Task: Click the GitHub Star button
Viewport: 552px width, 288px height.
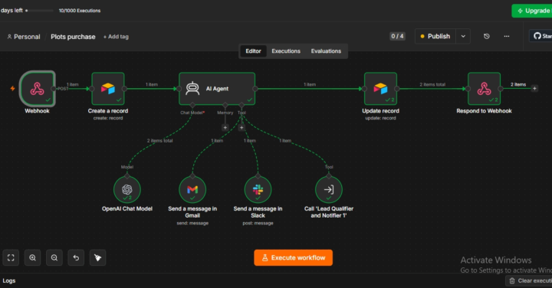Action: (541, 36)
